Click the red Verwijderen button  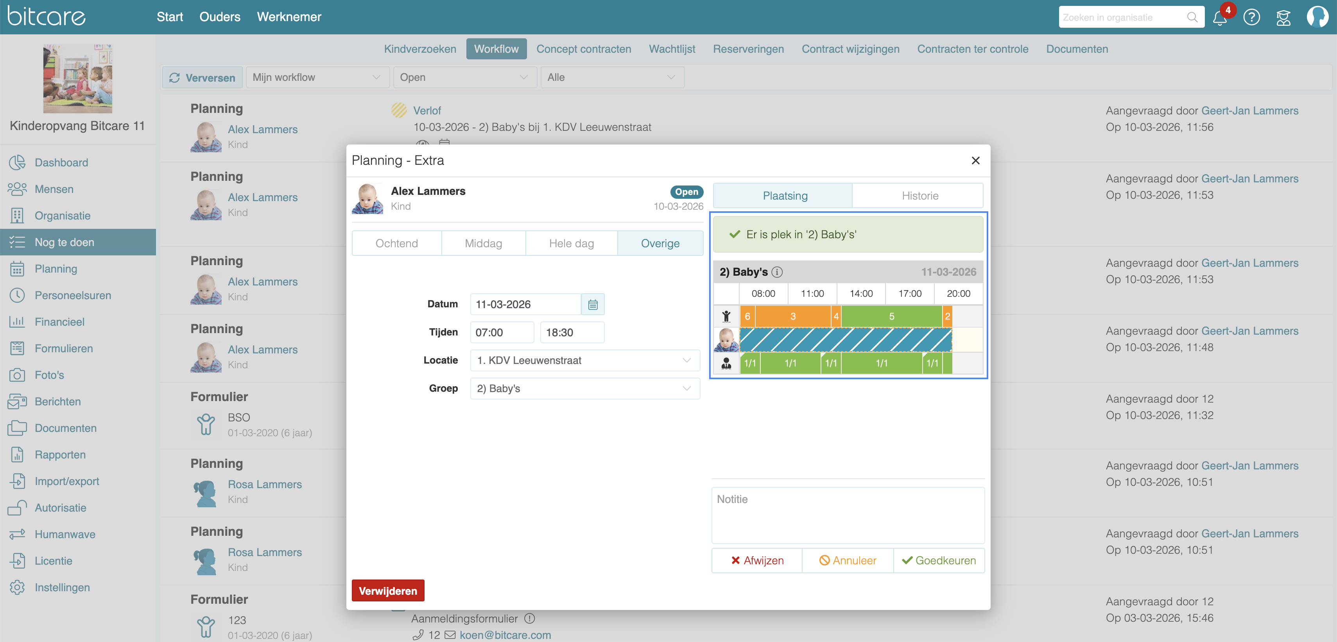tap(388, 591)
